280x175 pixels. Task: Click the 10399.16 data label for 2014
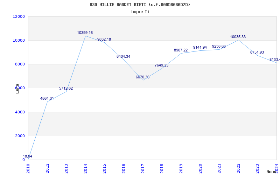[85, 33]
